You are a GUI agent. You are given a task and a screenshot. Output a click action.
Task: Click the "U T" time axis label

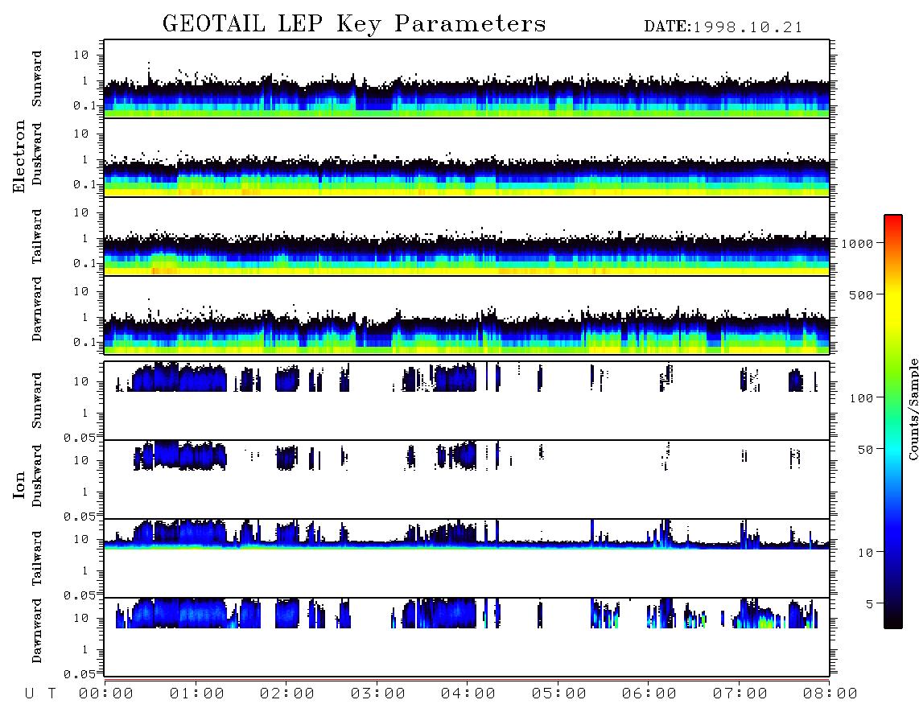click(x=40, y=694)
